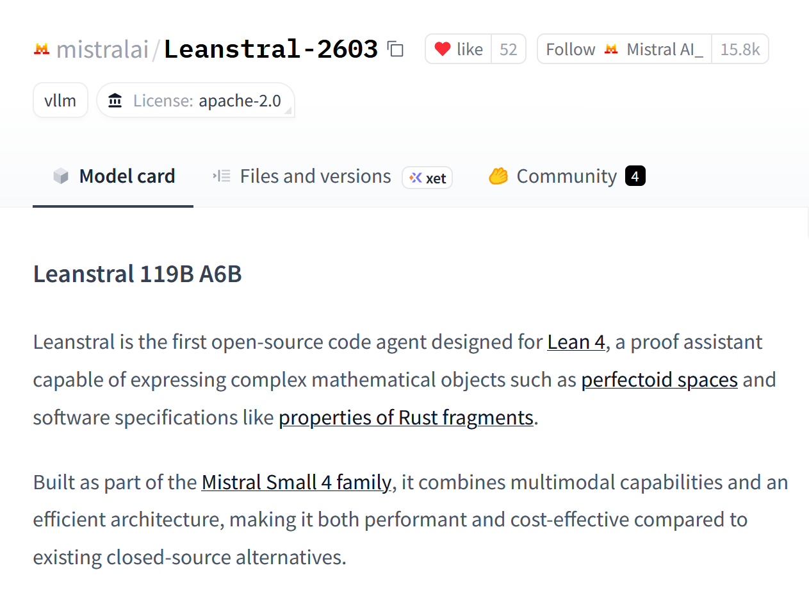The height and width of the screenshot is (595, 809).
Task: Select the vllm library tag
Action: (60, 101)
